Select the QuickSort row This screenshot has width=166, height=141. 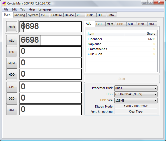tap(122, 54)
